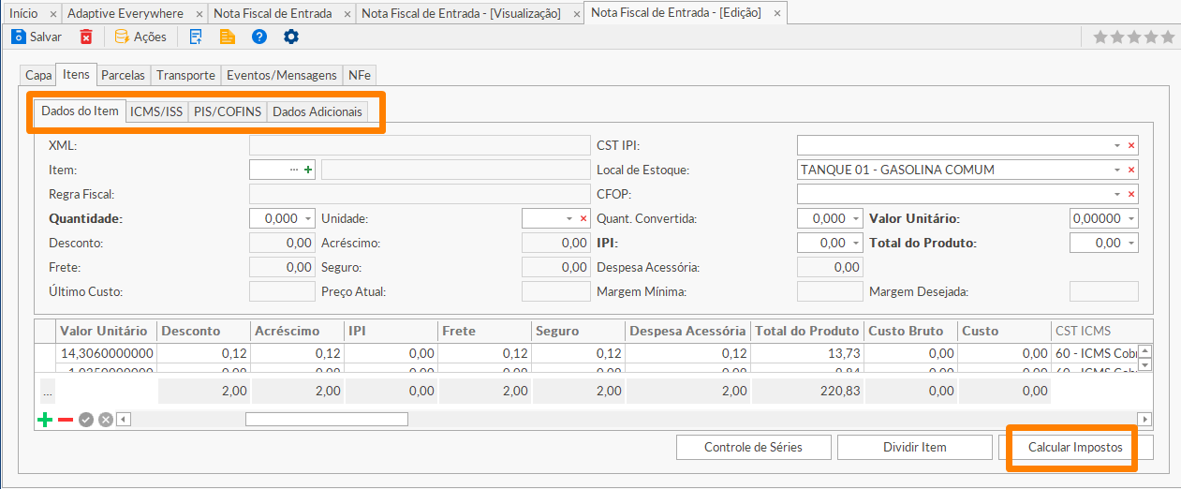The width and height of the screenshot is (1181, 489).
Task: Open the ICMS/ISS sub-tab
Action: click(x=156, y=111)
